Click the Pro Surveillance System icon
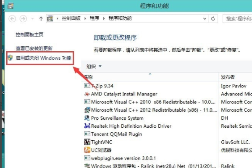Screen dimensions: 252x168 [x=87, y=118]
